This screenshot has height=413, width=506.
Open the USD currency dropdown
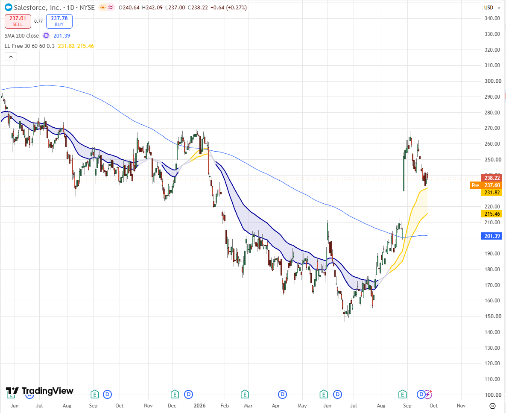(492, 7)
